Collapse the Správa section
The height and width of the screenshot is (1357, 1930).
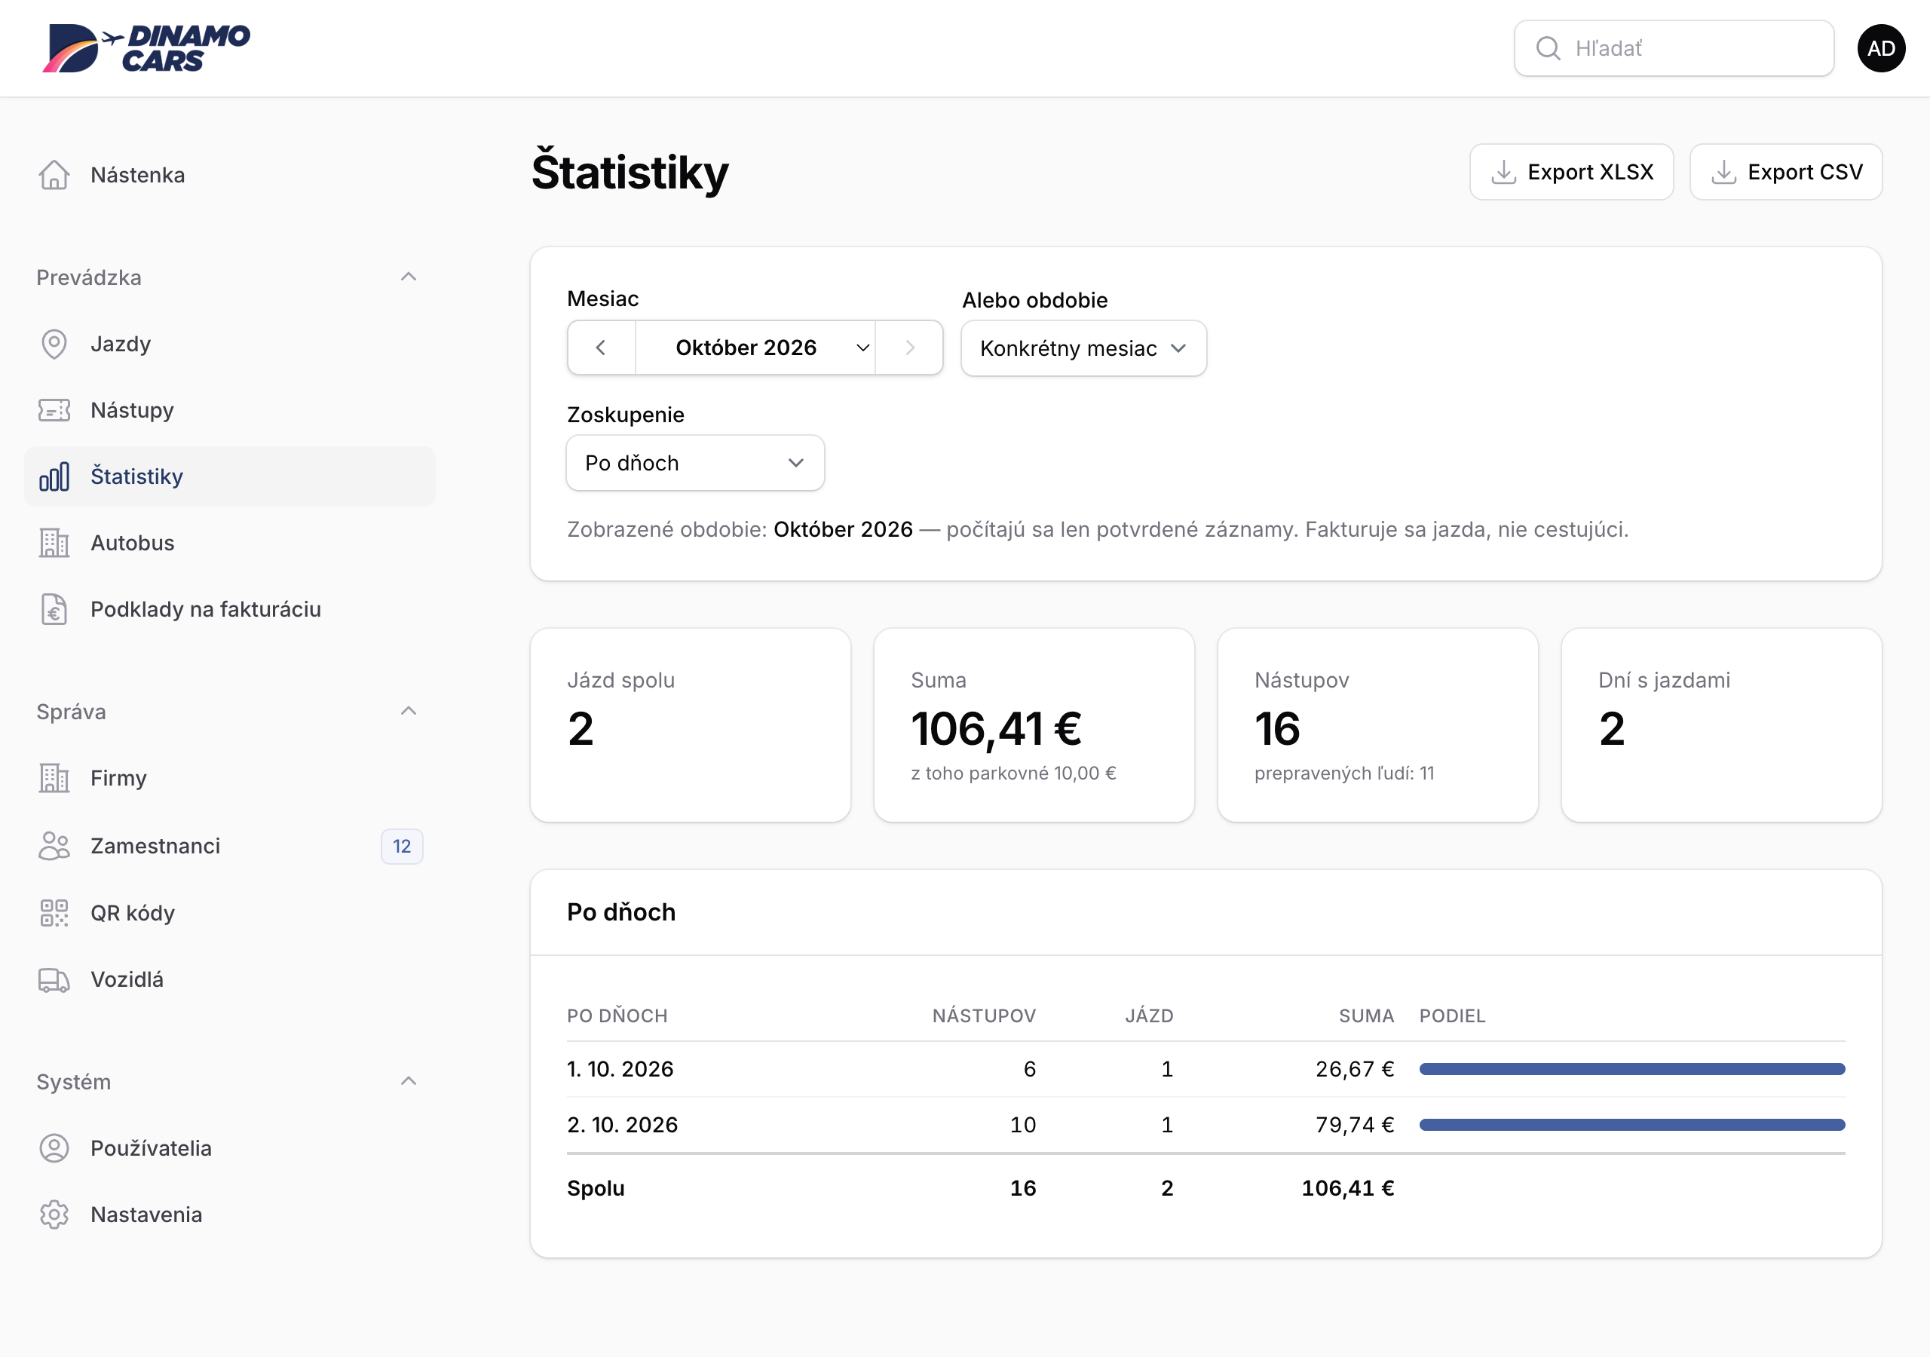point(409,711)
